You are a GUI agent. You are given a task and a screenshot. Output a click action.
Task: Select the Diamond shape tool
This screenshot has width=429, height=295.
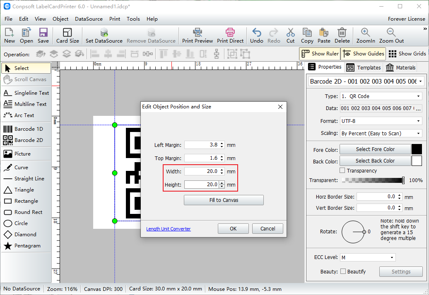pyautogui.click(x=26, y=235)
